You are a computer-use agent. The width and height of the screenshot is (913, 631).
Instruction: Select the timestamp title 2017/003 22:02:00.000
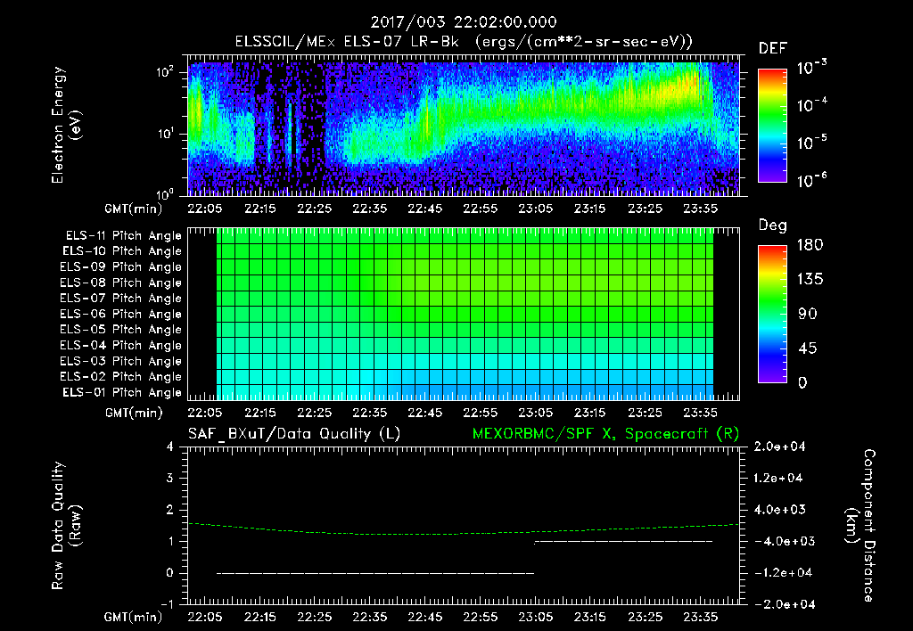[x=464, y=22]
